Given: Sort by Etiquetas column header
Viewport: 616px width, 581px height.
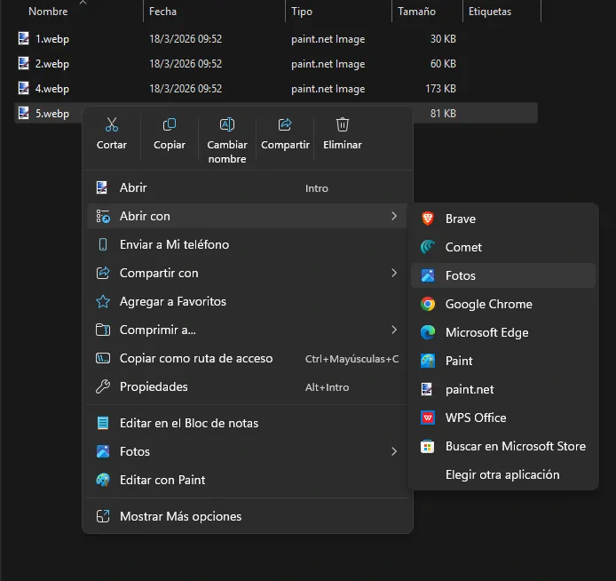Looking at the screenshot, I should [490, 12].
